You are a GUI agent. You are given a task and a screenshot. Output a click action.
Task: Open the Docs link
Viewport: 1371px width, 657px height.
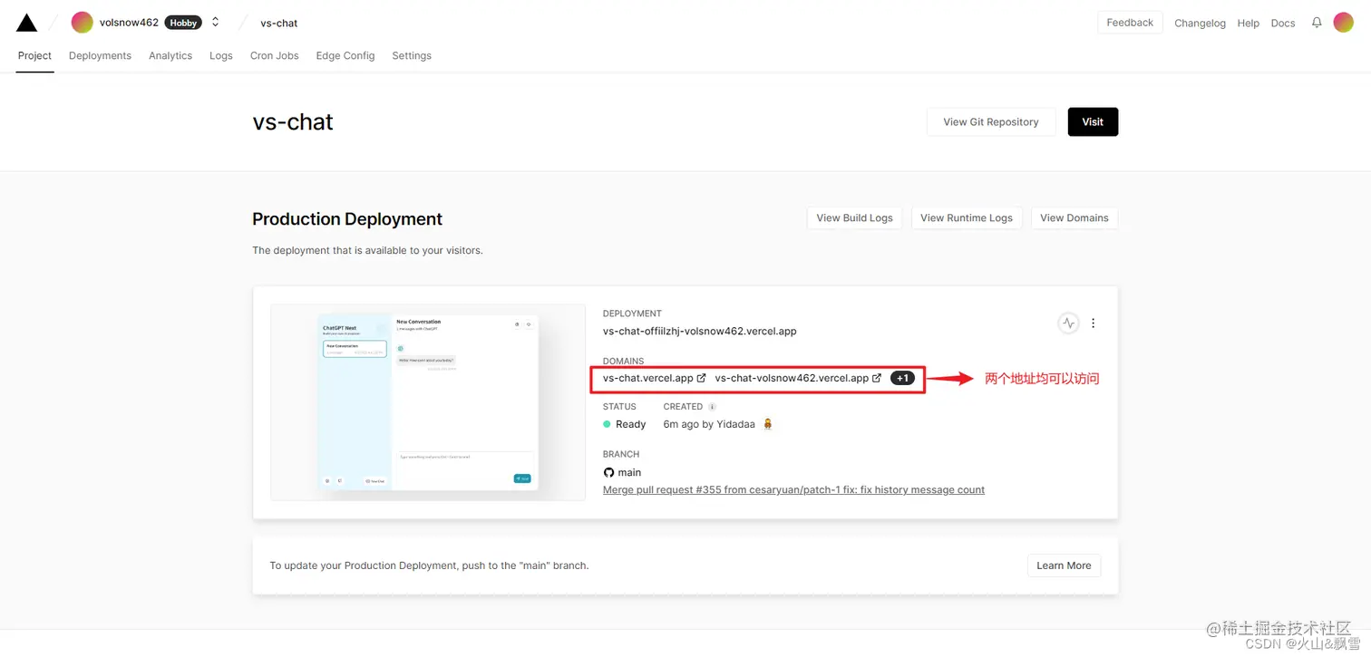[1283, 24]
